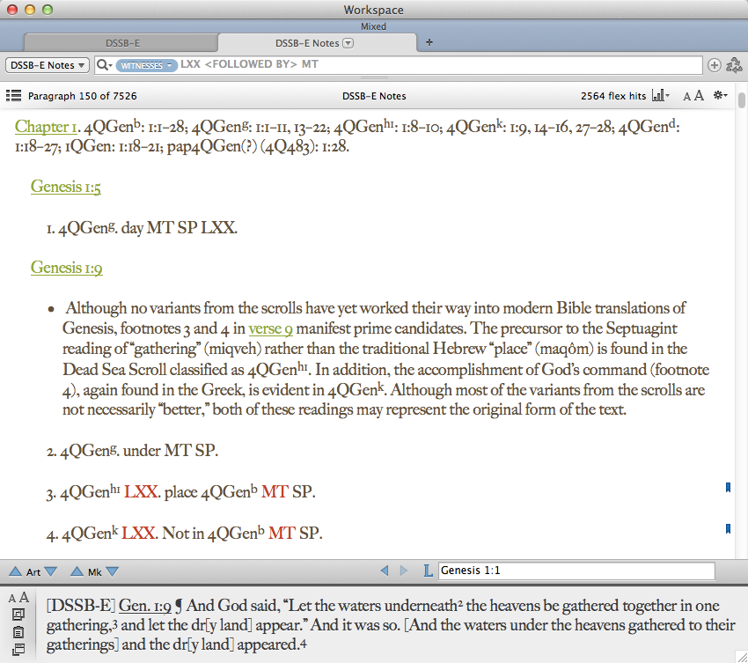Viewport: 748px width, 663px height.
Task: Click the Instant Details text size icon
Action: (x=18, y=598)
